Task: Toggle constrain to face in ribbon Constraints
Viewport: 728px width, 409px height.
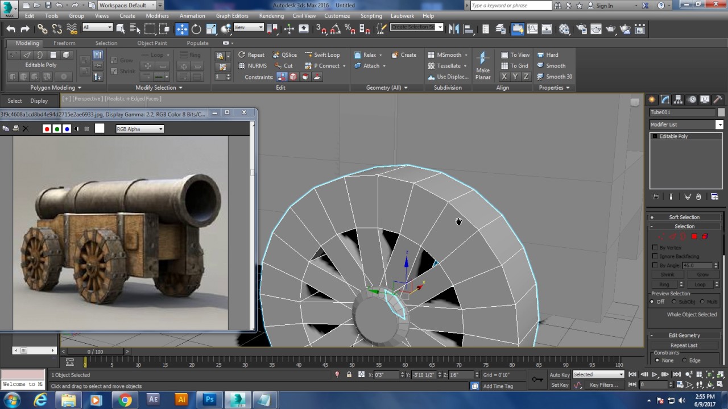Action: tap(305, 77)
